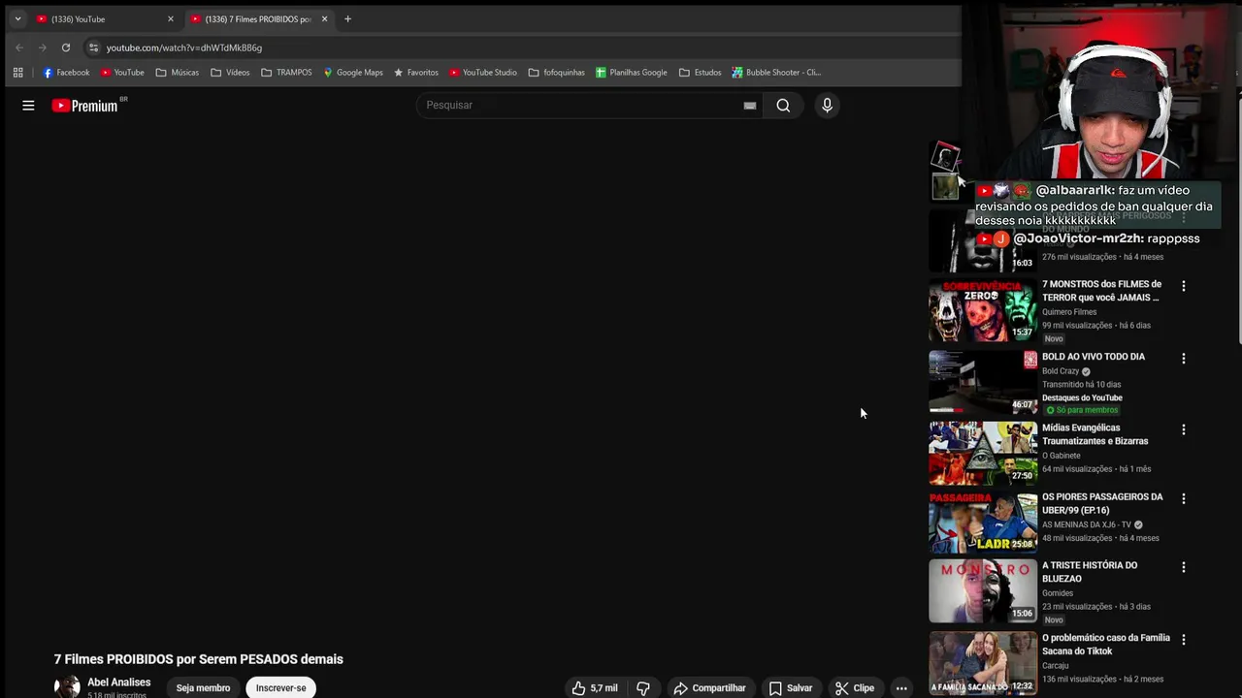Open options for BOLD AO VIVO video

(1183, 359)
